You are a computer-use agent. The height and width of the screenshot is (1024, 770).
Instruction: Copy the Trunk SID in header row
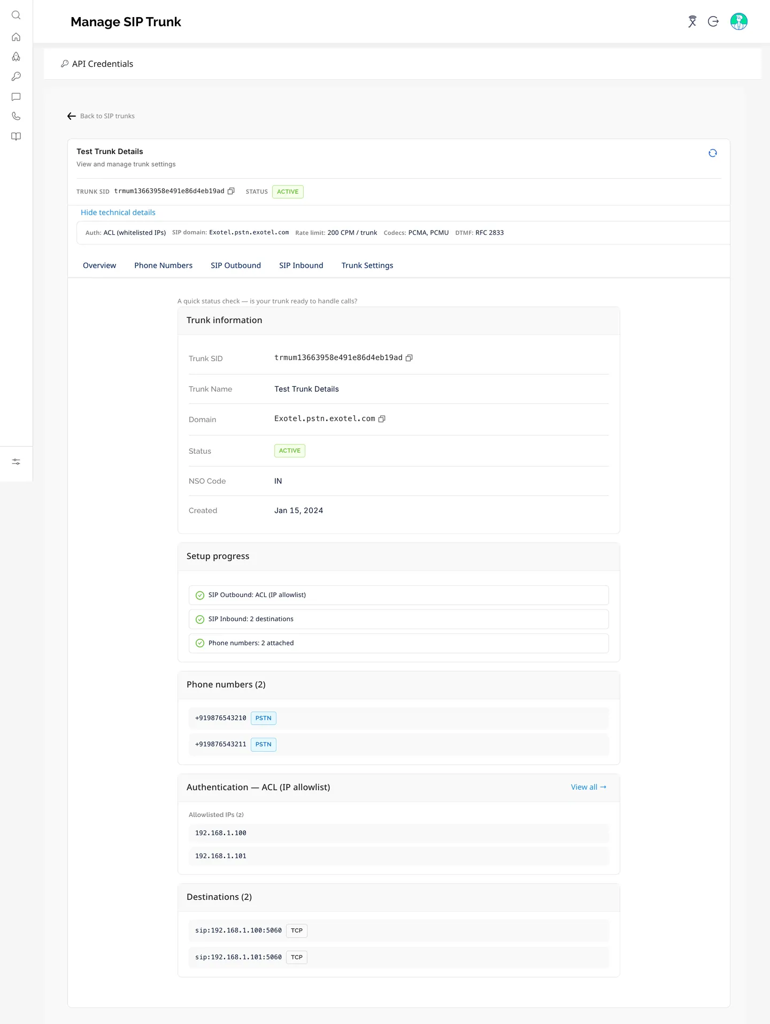(x=231, y=191)
